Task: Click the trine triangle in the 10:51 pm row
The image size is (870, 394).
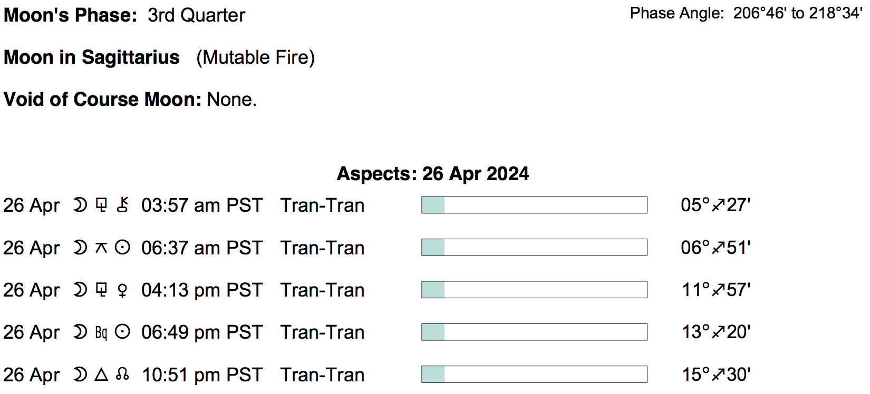Action: 101,375
